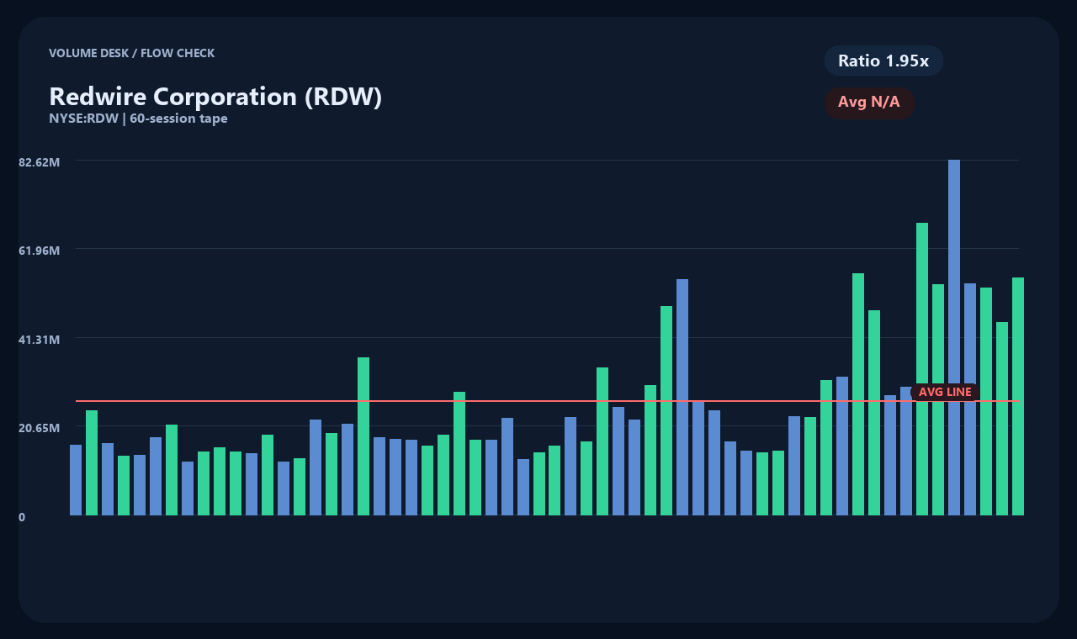Select the first blue bar on the left
The height and width of the screenshot is (639, 1077).
(76, 480)
